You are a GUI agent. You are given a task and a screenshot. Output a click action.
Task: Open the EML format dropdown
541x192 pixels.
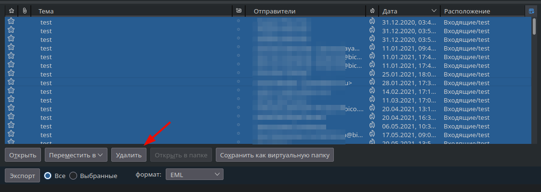tap(195, 174)
